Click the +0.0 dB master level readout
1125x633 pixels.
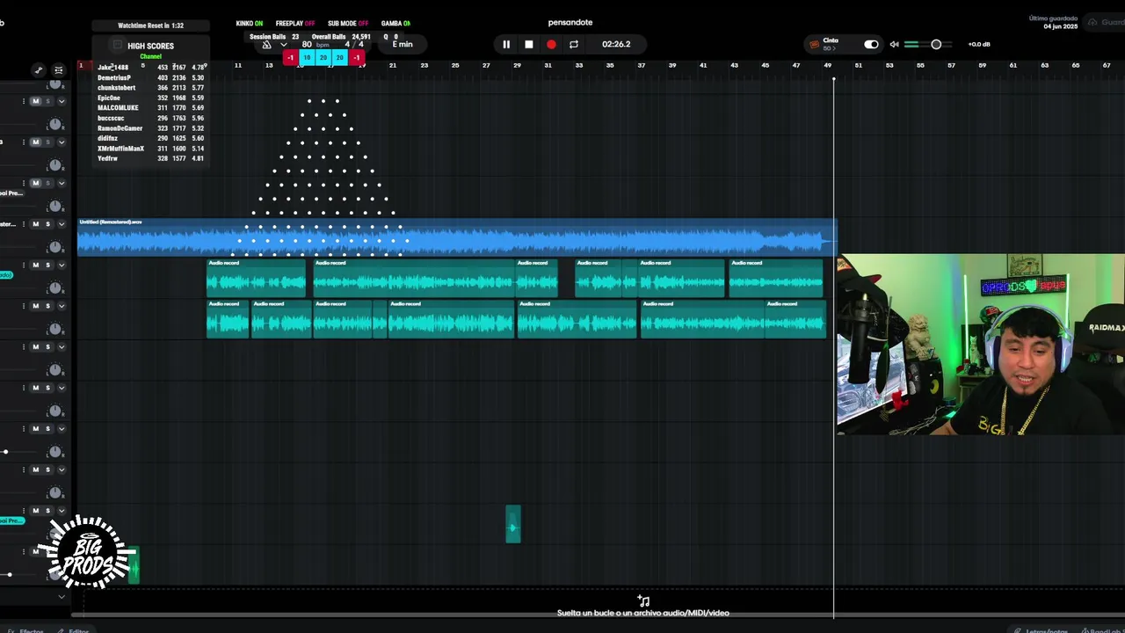[979, 44]
